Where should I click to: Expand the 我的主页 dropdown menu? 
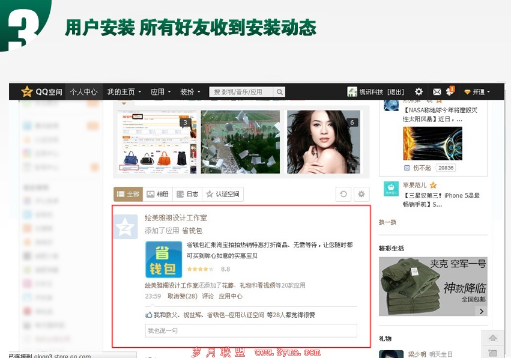pos(124,92)
